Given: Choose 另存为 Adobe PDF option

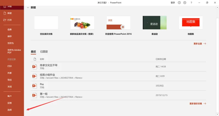Looking at the screenshot, I should pos(14,51).
